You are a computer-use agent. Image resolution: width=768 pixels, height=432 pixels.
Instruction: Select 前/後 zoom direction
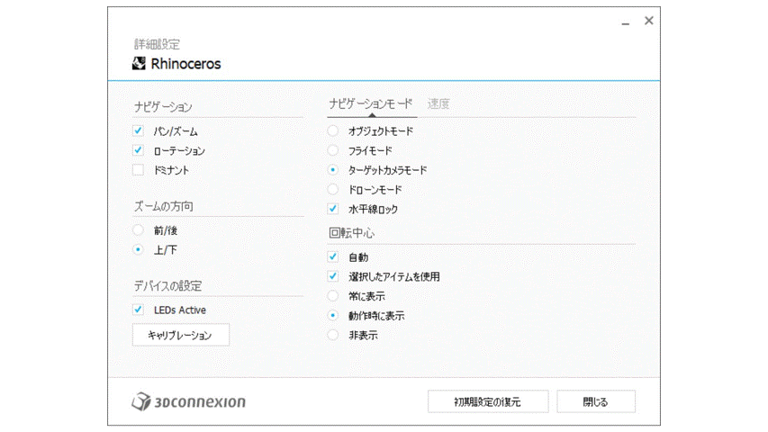pos(138,230)
